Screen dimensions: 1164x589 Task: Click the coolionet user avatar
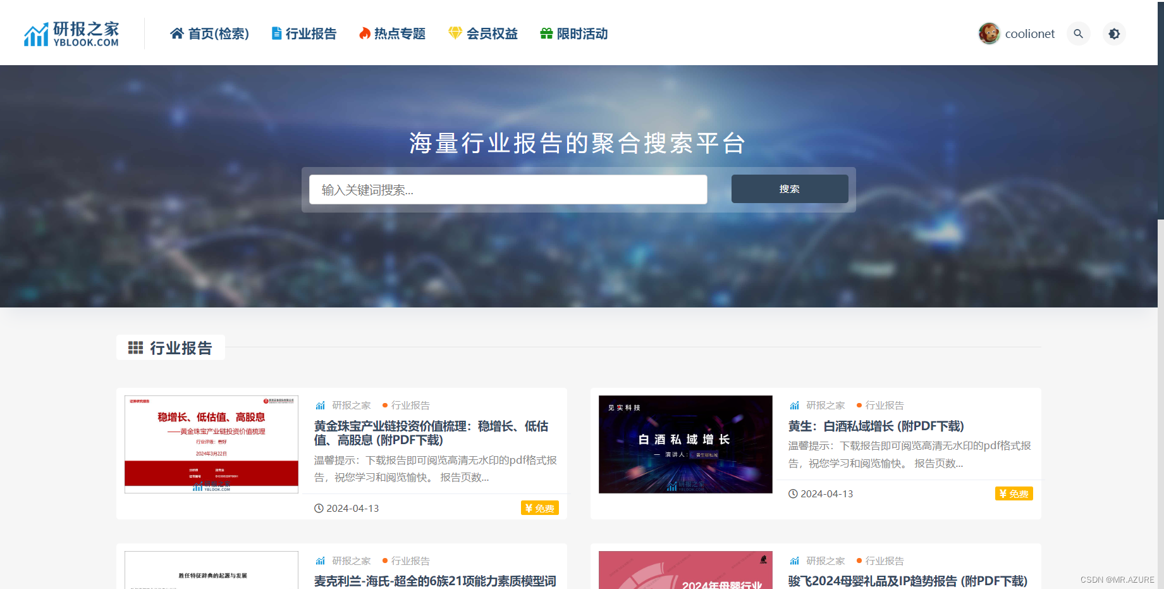click(x=989, y=34)
